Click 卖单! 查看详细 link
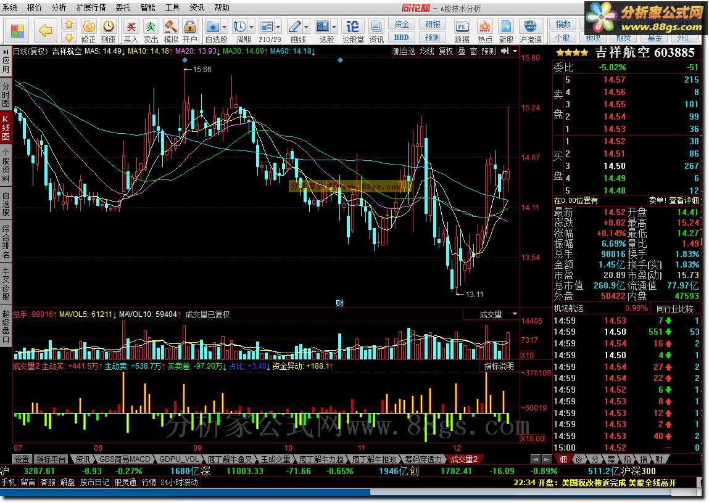The image size is (709, 503). click(674, 200)
